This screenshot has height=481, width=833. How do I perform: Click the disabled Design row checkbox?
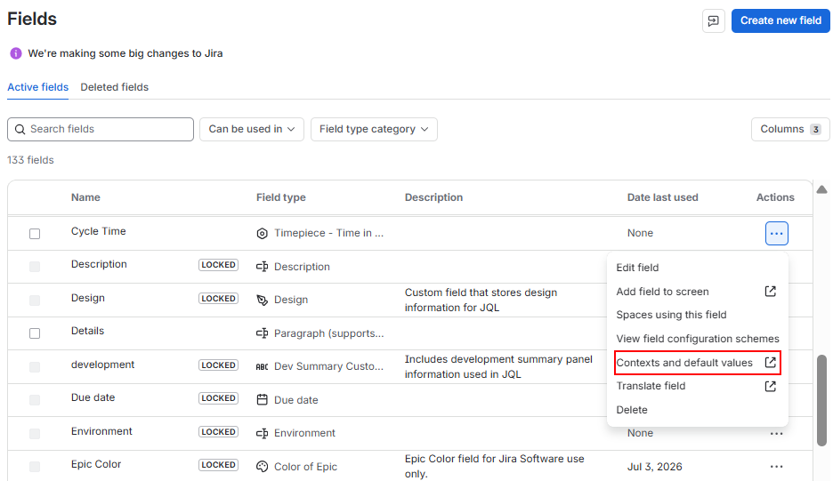point(35,300)
